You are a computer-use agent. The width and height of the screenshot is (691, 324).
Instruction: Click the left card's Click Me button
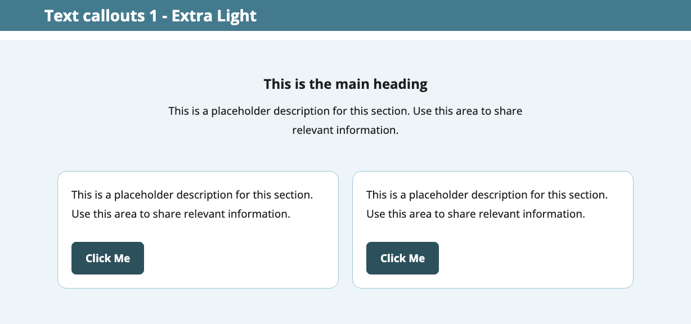click(107, 258)
